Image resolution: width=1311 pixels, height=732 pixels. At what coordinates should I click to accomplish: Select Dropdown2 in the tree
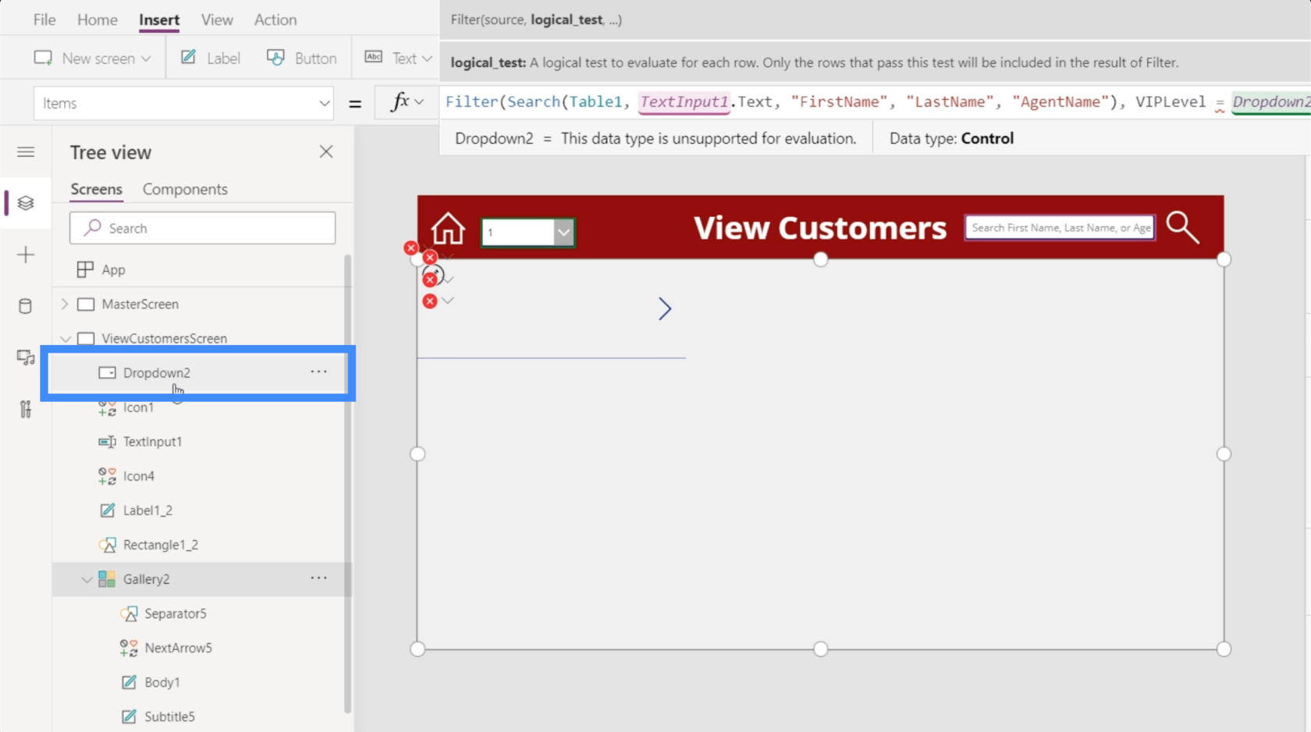point(156,373)
